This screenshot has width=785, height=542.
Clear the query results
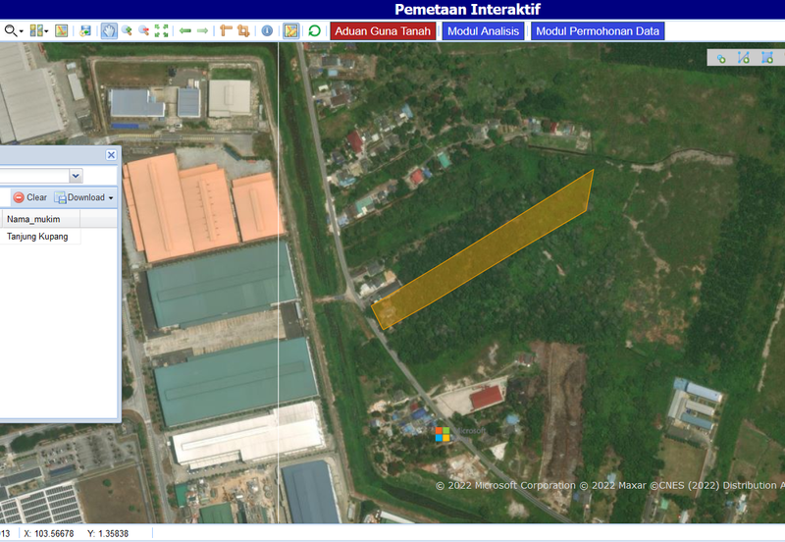tap(30, 197)
